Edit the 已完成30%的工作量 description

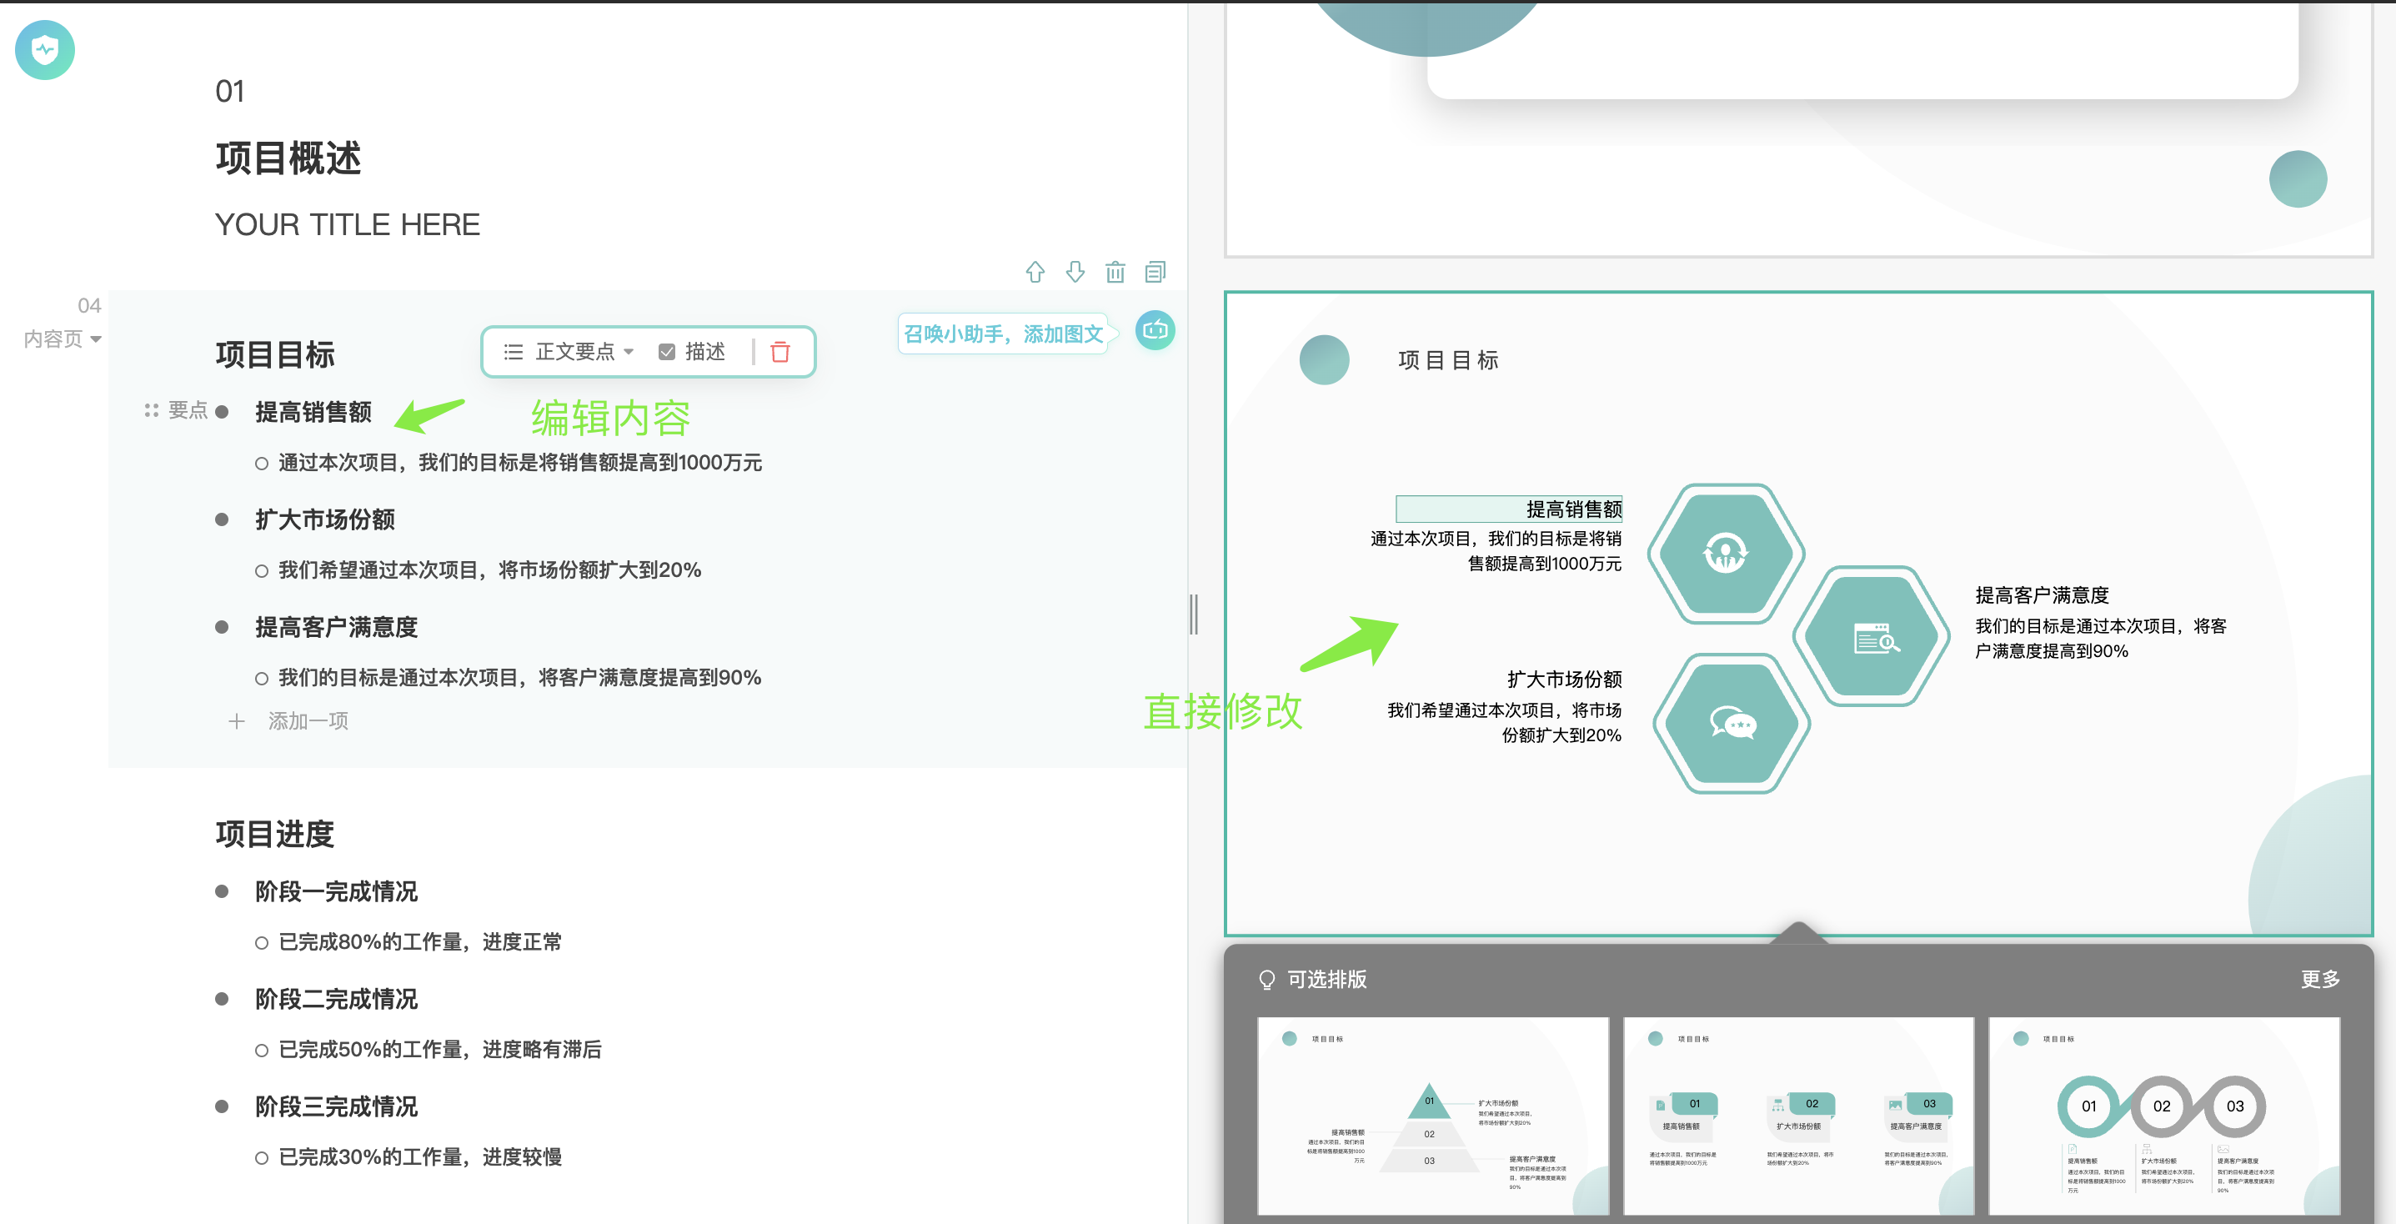[x=419, y=1157]
